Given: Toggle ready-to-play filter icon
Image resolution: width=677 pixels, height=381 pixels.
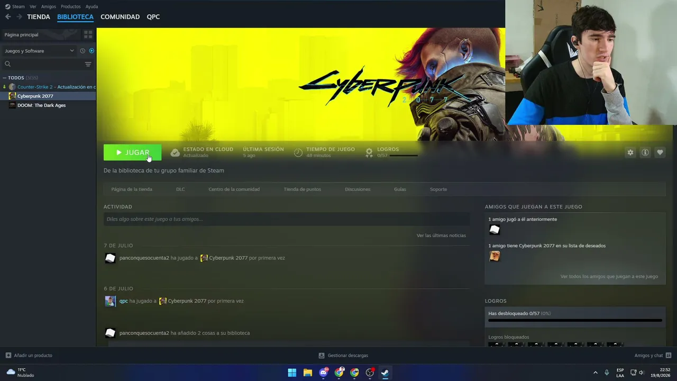Looking at the screenshot, I should coord(92,51).
